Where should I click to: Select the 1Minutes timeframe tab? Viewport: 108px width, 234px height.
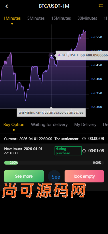(12, 18)
